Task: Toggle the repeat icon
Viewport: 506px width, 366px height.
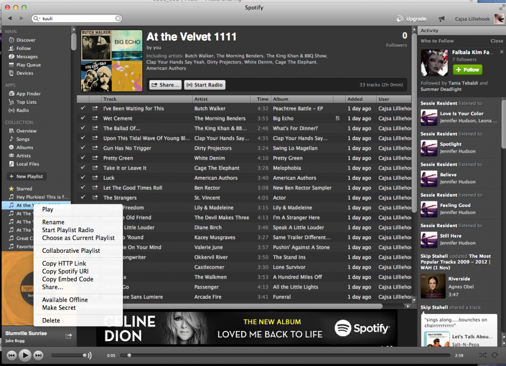Action: click(x=495, y=355)
